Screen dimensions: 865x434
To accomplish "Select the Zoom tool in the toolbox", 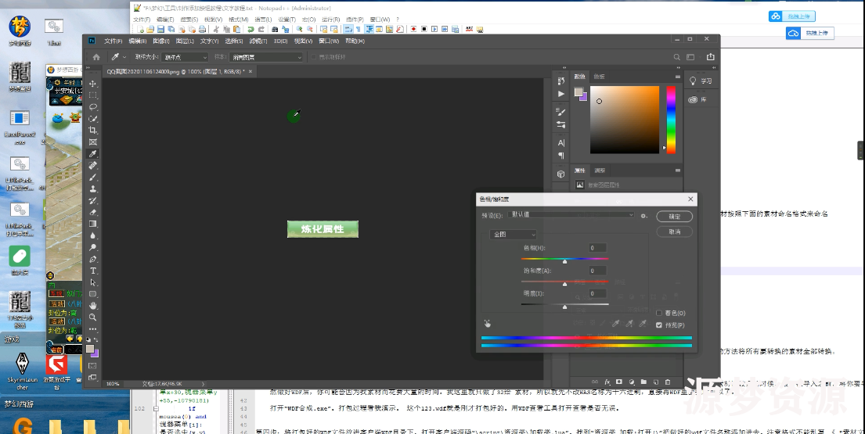I will coord(92,317).
